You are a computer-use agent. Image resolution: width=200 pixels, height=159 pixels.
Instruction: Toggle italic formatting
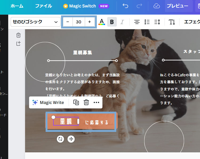pos(122,22)
